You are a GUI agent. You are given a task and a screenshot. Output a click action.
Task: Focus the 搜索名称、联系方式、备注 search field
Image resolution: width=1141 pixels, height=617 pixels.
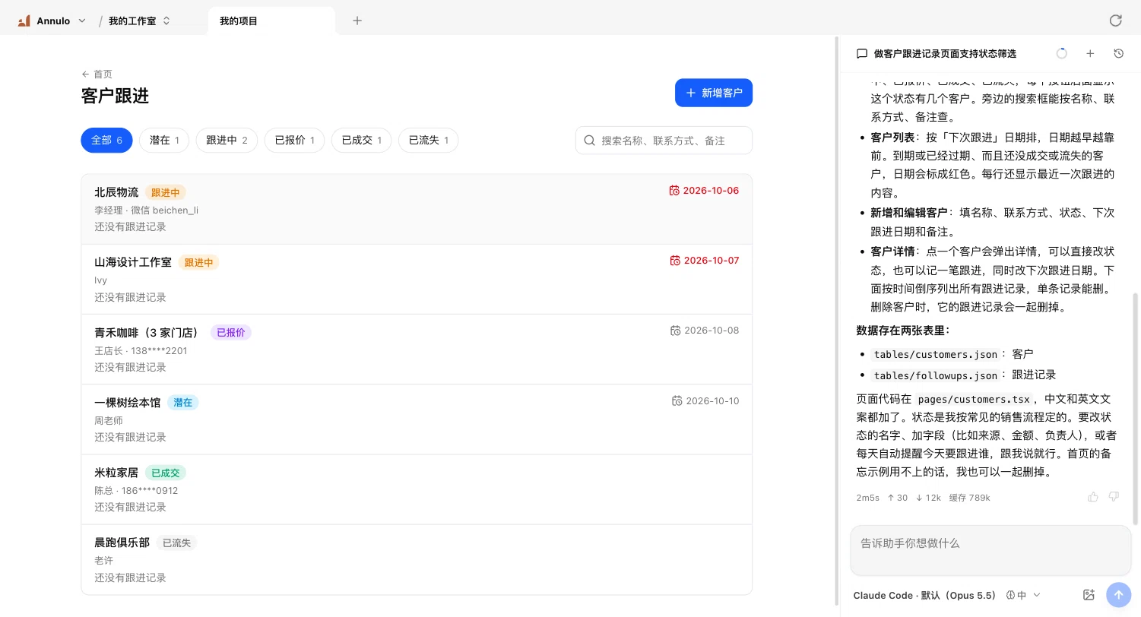(x=664, y=141)
